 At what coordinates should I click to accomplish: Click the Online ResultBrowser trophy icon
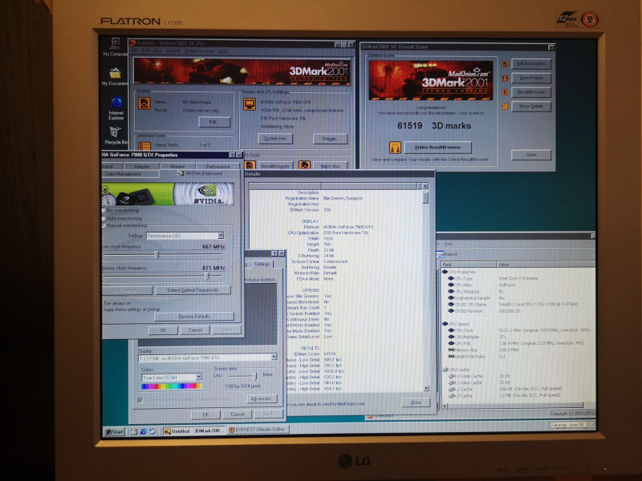click(x=395, y=148)
